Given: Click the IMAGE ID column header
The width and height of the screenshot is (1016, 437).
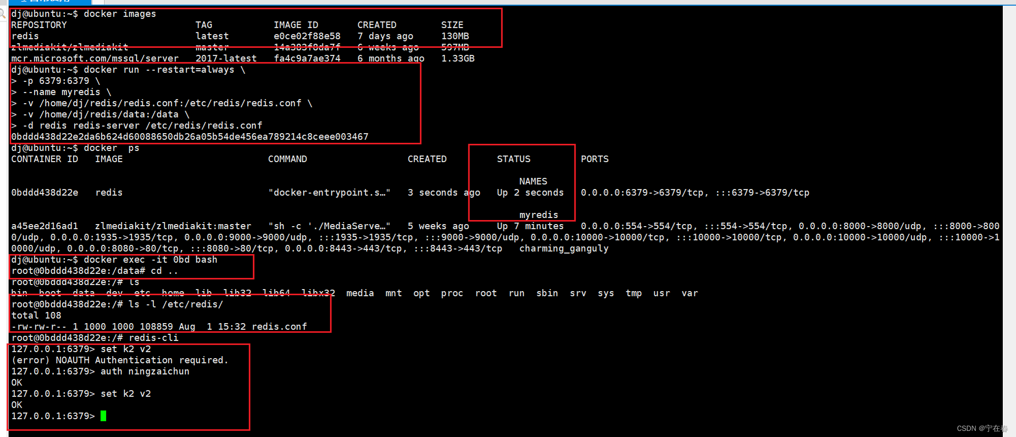Looking at the screenshot, I should (296, 25).
